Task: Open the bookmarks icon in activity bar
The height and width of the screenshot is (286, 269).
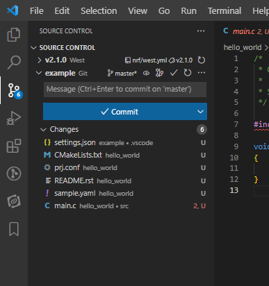Action: [14, 229]
